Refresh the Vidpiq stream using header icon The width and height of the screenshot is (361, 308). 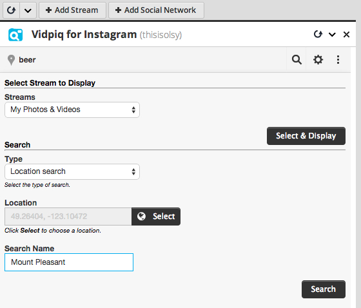coord(318,34)
